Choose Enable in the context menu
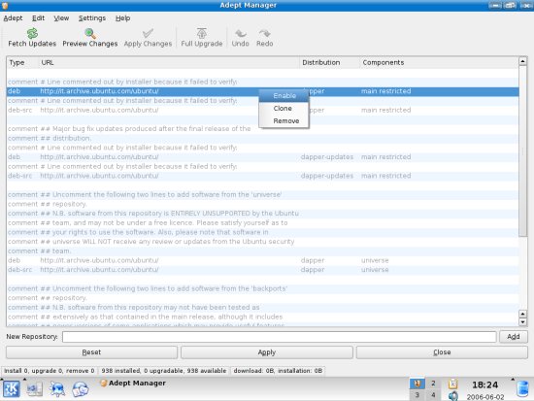534x401 pixels. click(x=284, y=96)
